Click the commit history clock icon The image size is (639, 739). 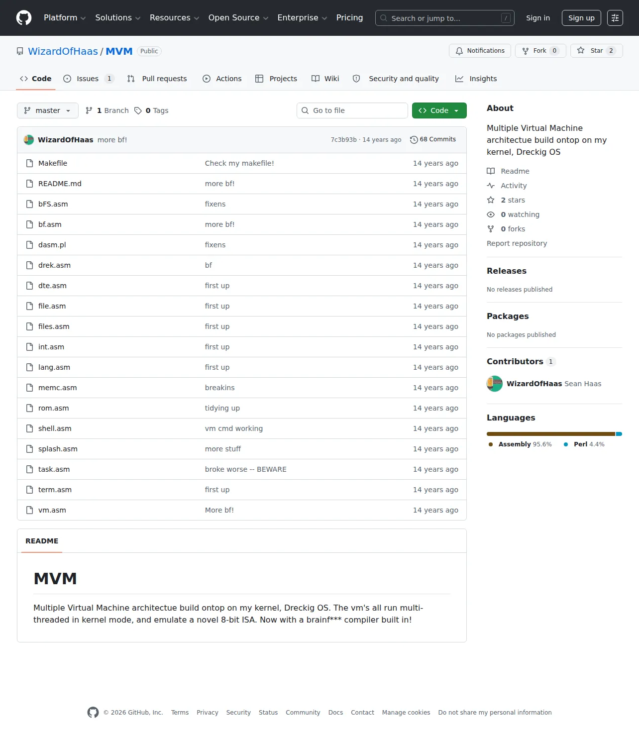coord(414,140)
